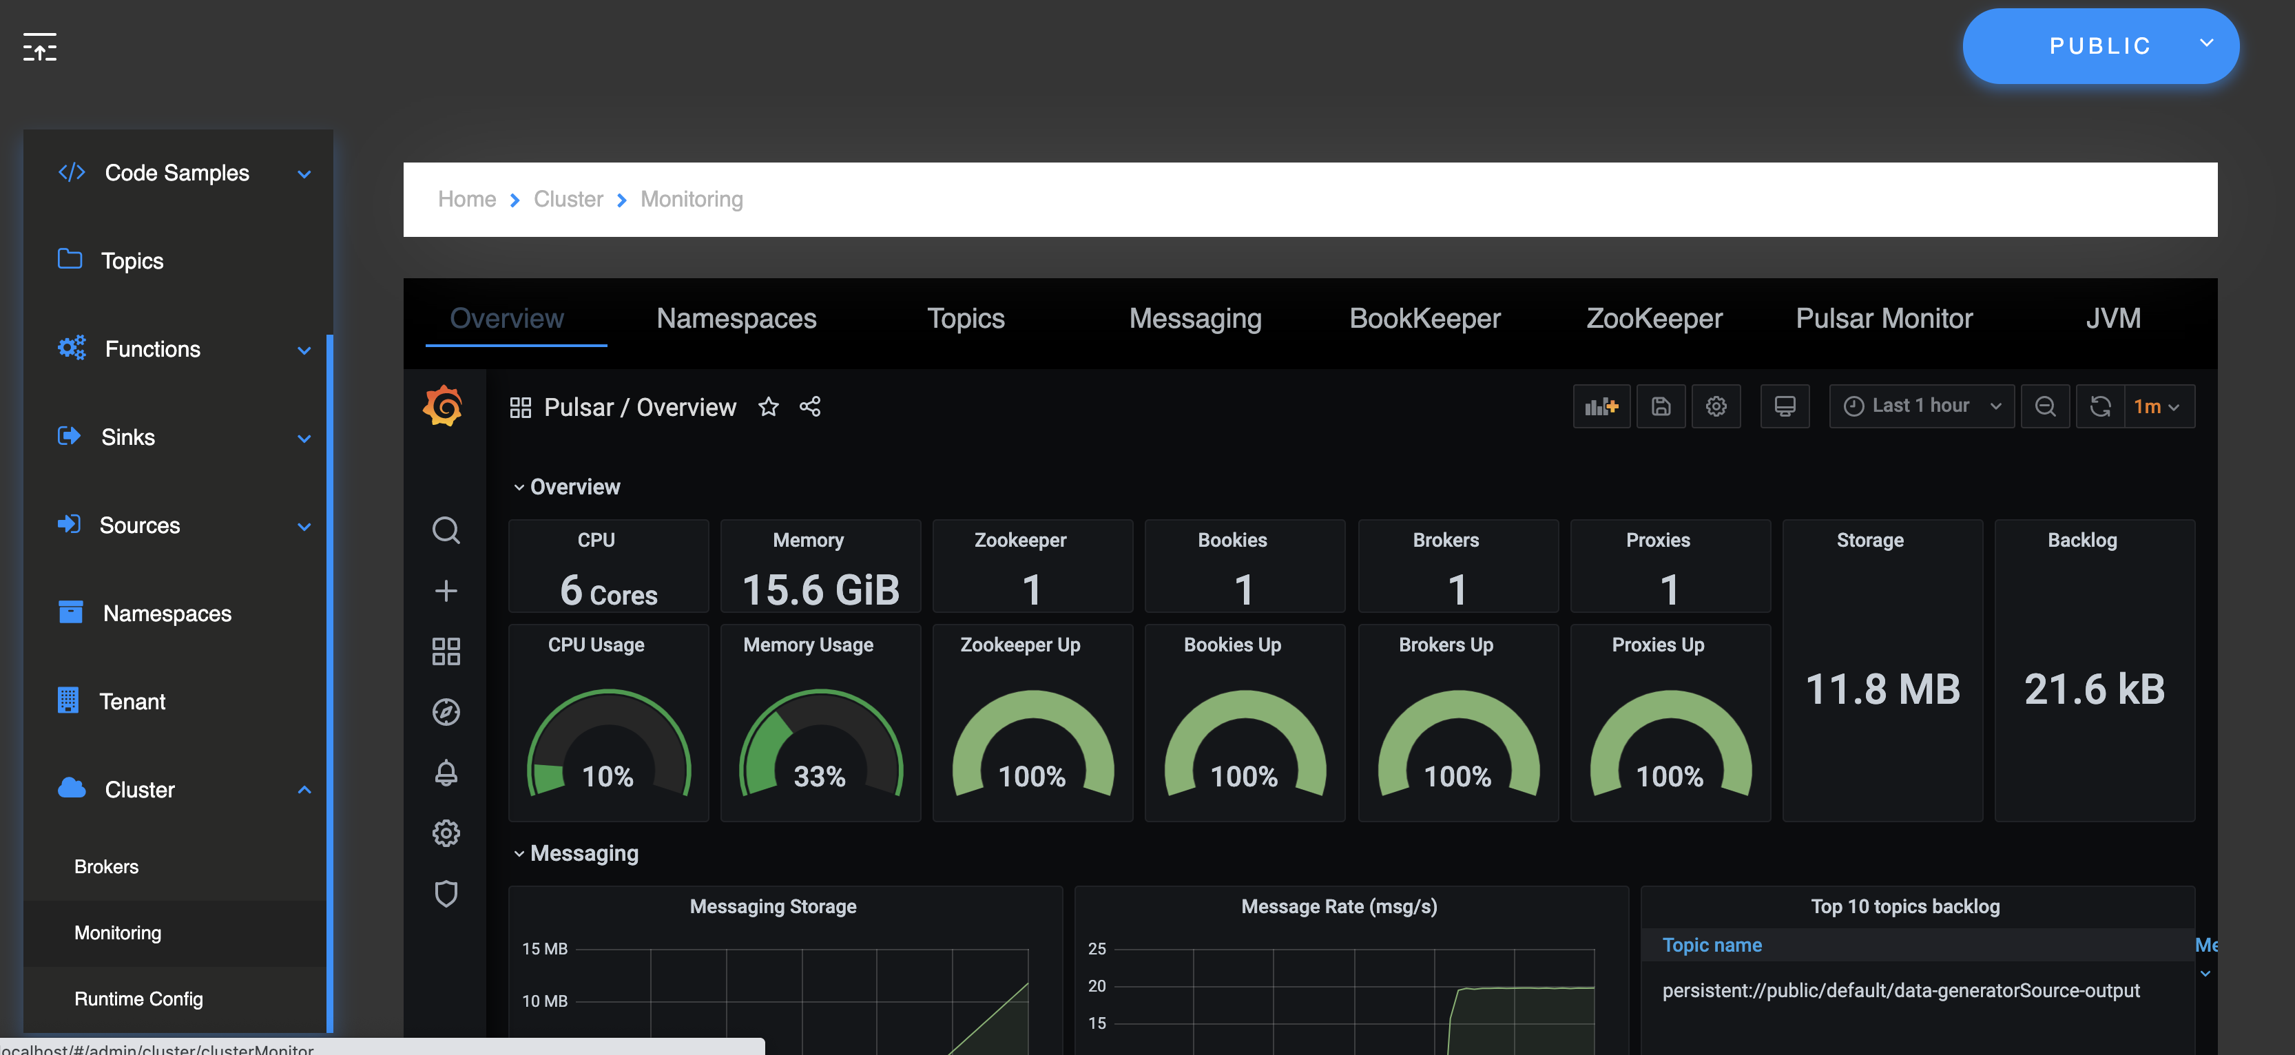This screenshot has width=2295, height=1055.
Task: Open the PUBLIC tenant dropdown button
Action: coord(2100,46)
